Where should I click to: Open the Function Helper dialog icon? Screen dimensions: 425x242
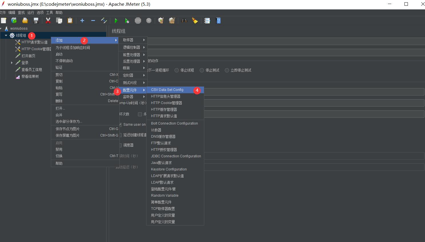tap(207, 21)
